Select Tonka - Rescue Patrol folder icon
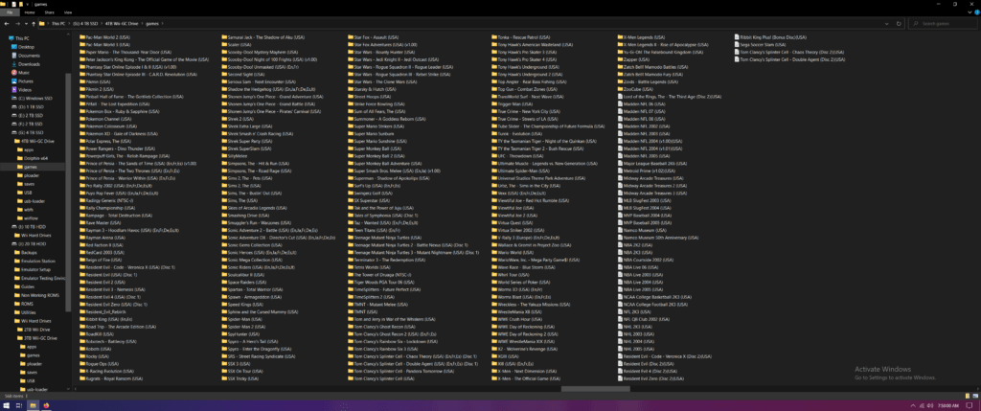This screenshot has width=981, height=411. [x=494, y=37]
